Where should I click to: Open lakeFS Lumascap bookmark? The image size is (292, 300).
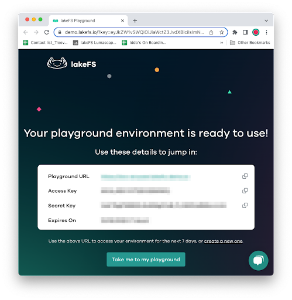pos(95,43)
